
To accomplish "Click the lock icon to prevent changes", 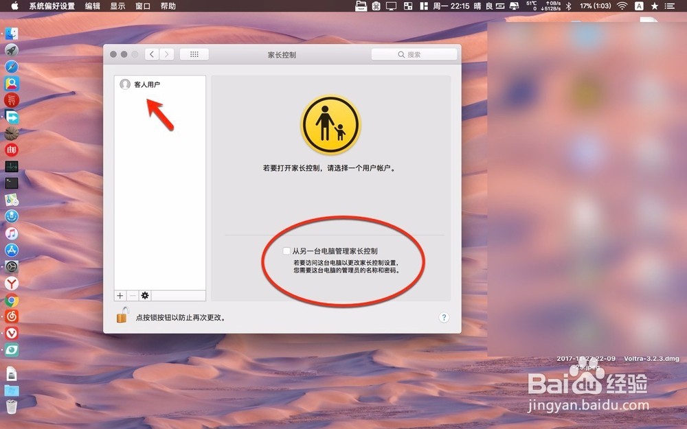I will pos(122,315).
